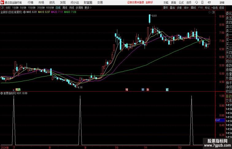The width and height of the screenshot is (232, 149).
Task: Open the 交易 menu
Action: (100, 2)
